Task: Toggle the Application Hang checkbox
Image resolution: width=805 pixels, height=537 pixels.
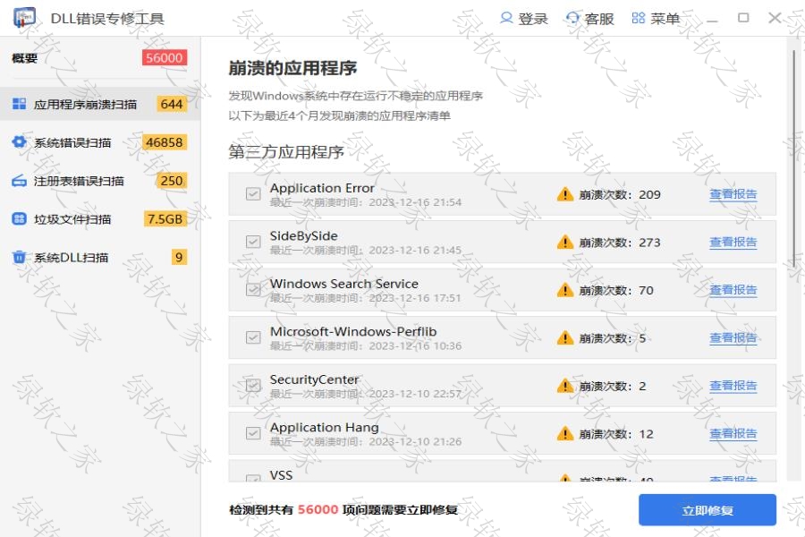Action: click(253, 434)
